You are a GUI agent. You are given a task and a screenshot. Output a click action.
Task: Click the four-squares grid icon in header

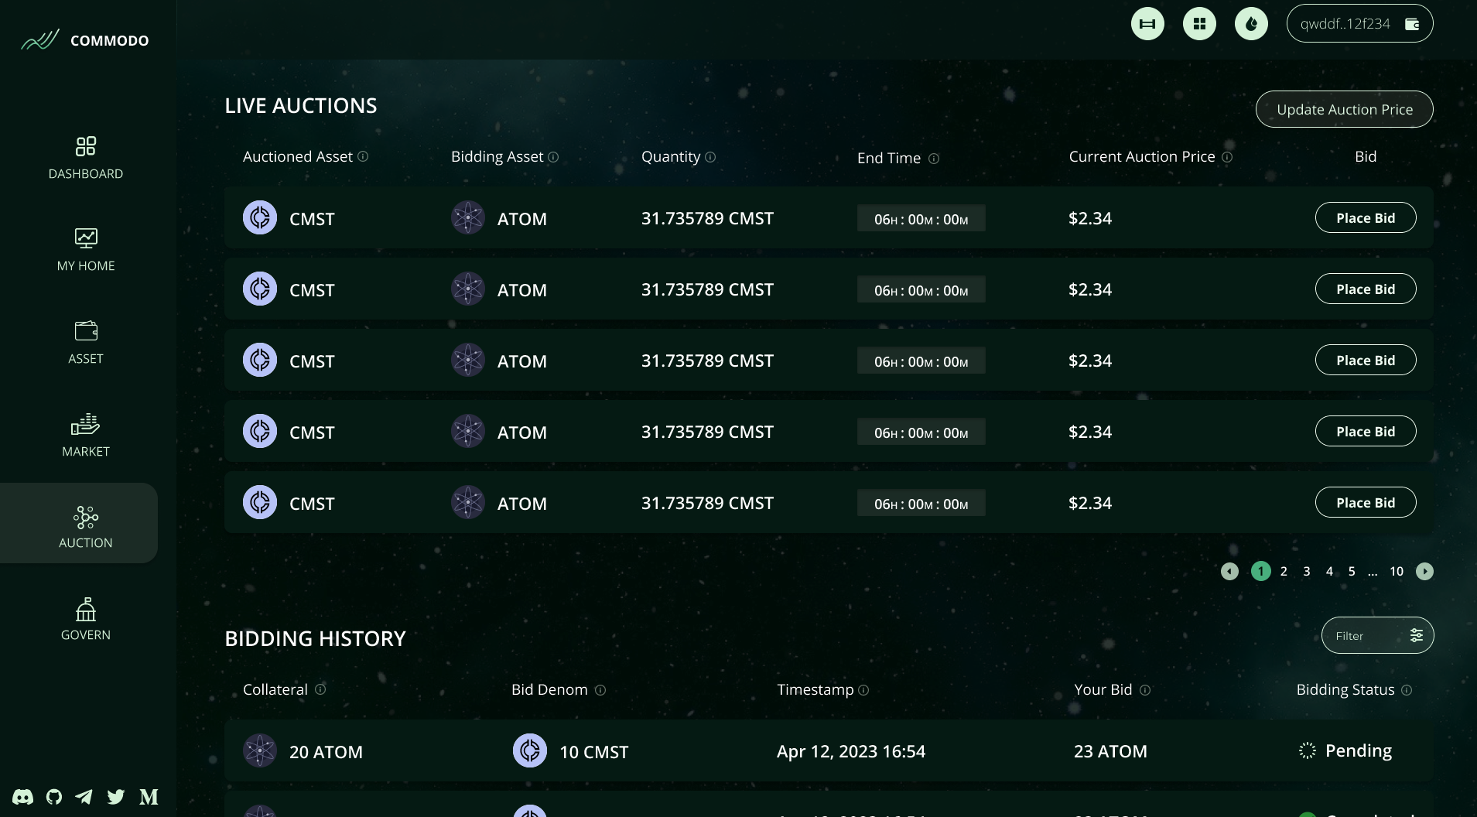[1199, 24]
